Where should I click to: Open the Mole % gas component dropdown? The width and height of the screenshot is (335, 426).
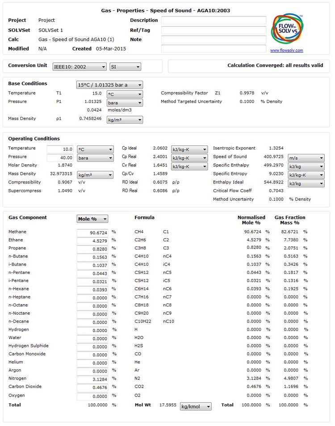point(92,219)
